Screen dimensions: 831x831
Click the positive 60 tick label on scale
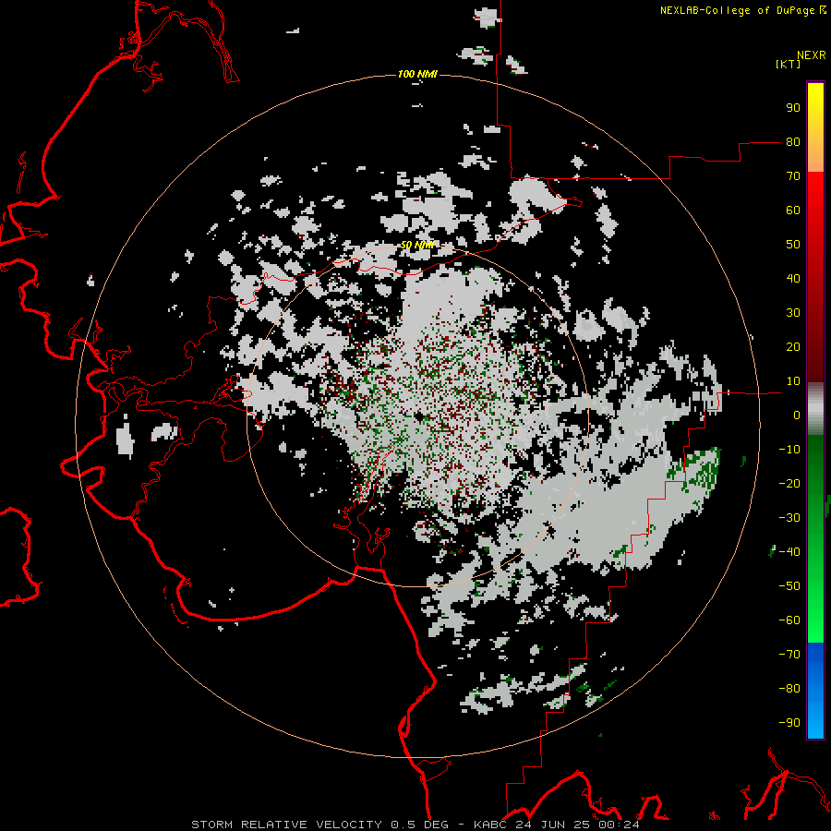(793, 211)
